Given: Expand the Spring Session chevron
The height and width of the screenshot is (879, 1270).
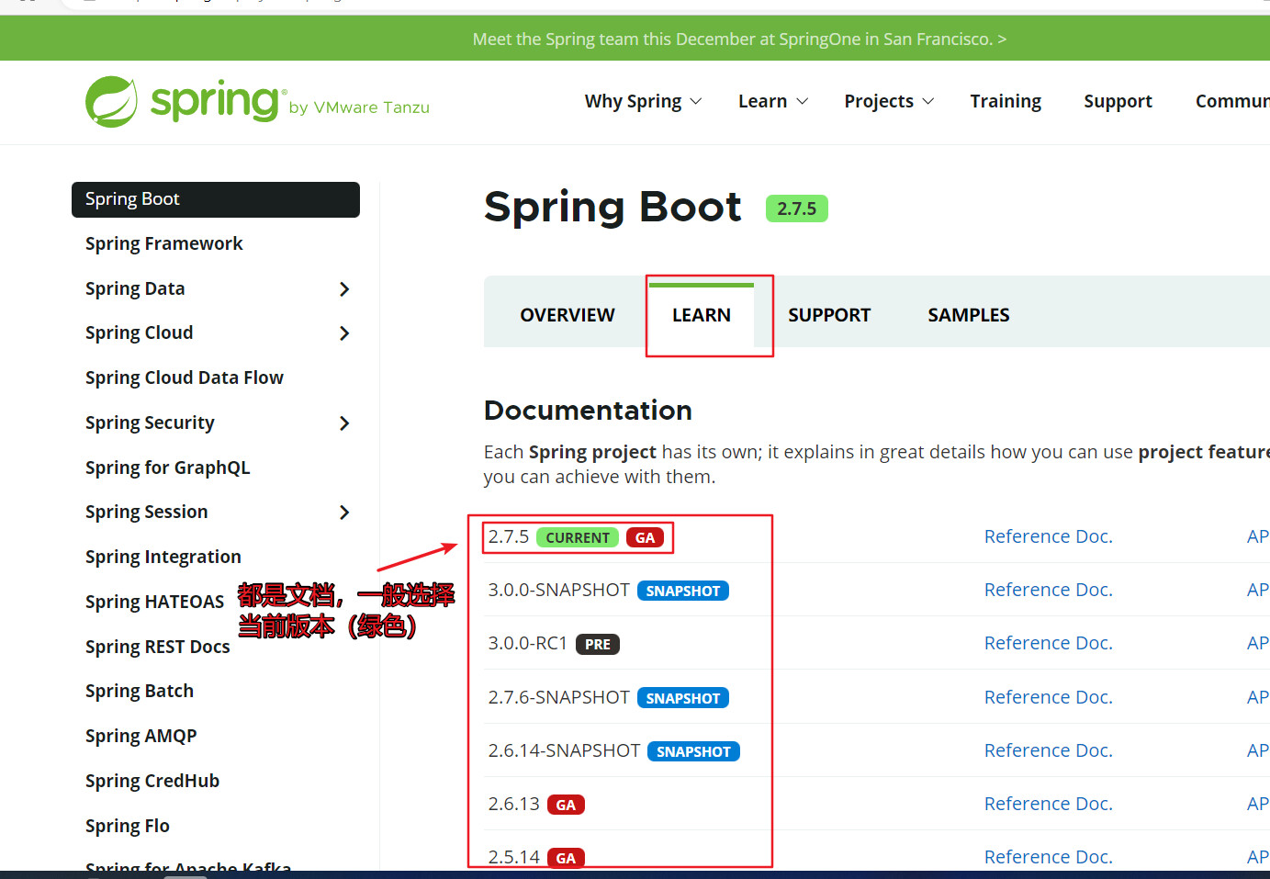Looking at the screenshot, I should click(x=344, y=513).
